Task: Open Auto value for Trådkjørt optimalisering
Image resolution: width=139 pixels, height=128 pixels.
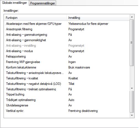Action: pos(71,100)
